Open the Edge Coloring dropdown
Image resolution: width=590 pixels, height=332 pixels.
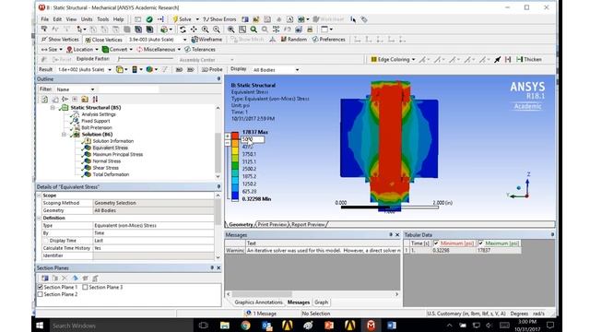413,59
